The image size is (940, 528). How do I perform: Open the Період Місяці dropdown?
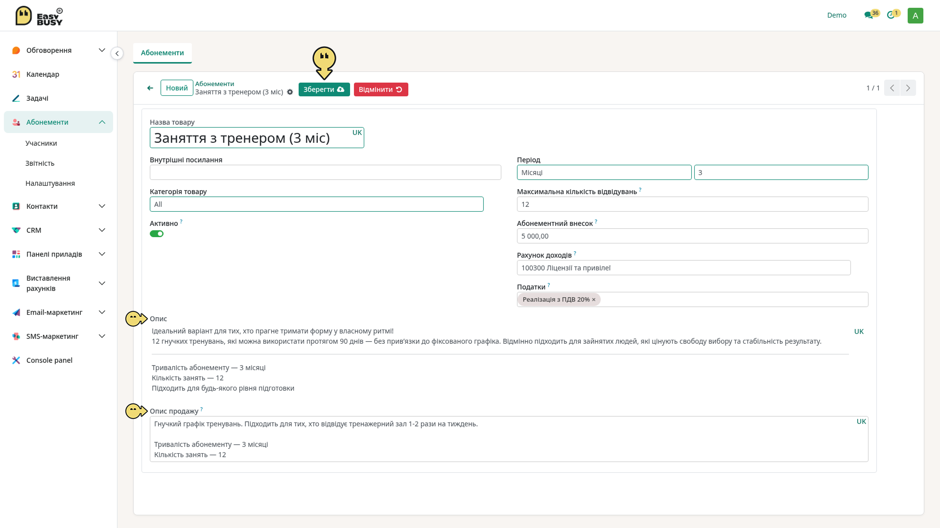pyautogui.click(x=604, y=173)
